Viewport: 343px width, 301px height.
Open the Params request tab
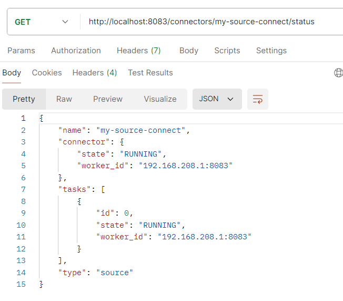point(21,51)
